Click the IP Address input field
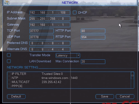 (x=50, y=13)
